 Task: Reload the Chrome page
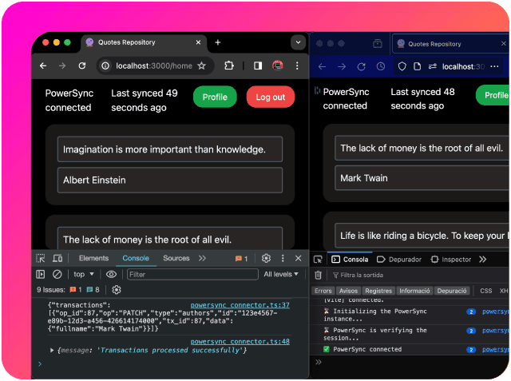pos(82,65)
